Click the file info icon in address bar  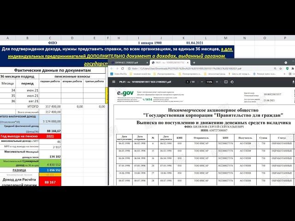pos(129,69)
